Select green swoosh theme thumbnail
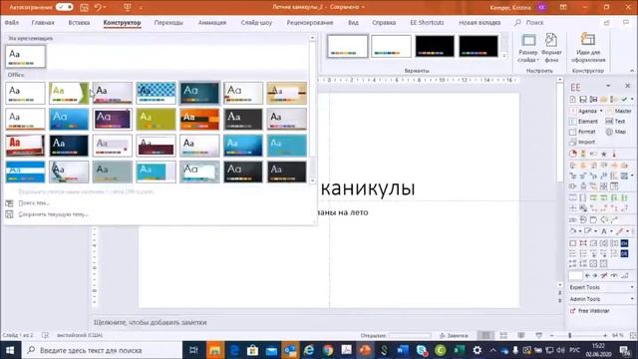 pos(69,93)
